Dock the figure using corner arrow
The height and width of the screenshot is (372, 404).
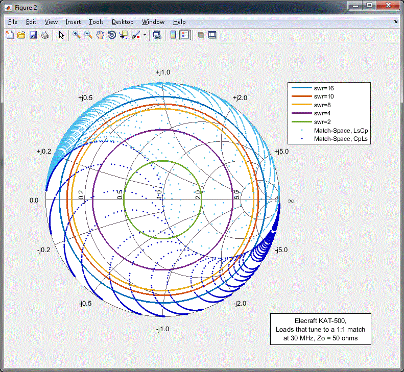tap(395, 22)
